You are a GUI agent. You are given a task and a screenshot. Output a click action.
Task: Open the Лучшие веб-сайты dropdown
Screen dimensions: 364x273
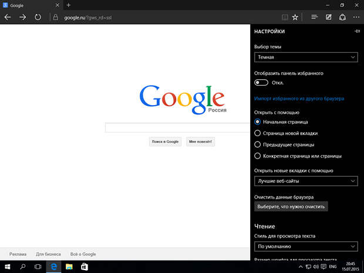tap(306, 181)
